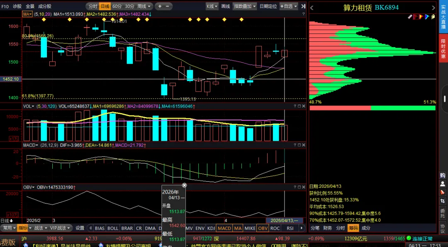Switch to 分笔 tab in right panel
The width and height of the screenshot is (448, 247).
pyautogui.click(x=315, y=228)
